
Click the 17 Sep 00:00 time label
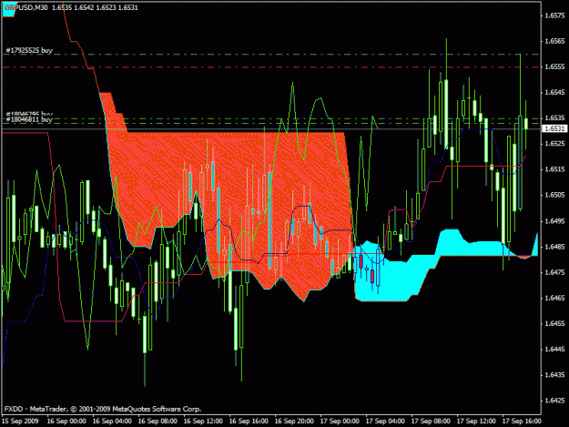[340, 422]
